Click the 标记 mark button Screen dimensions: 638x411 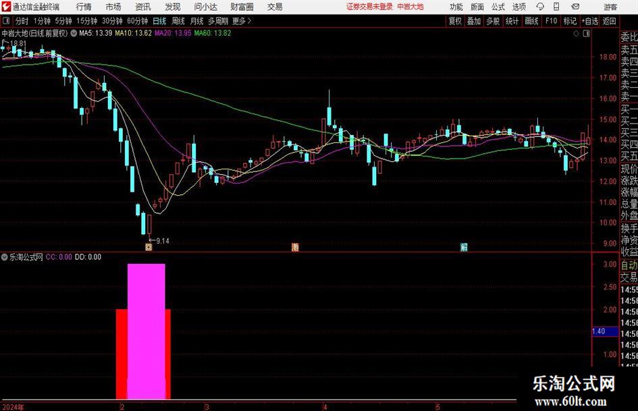570,21
